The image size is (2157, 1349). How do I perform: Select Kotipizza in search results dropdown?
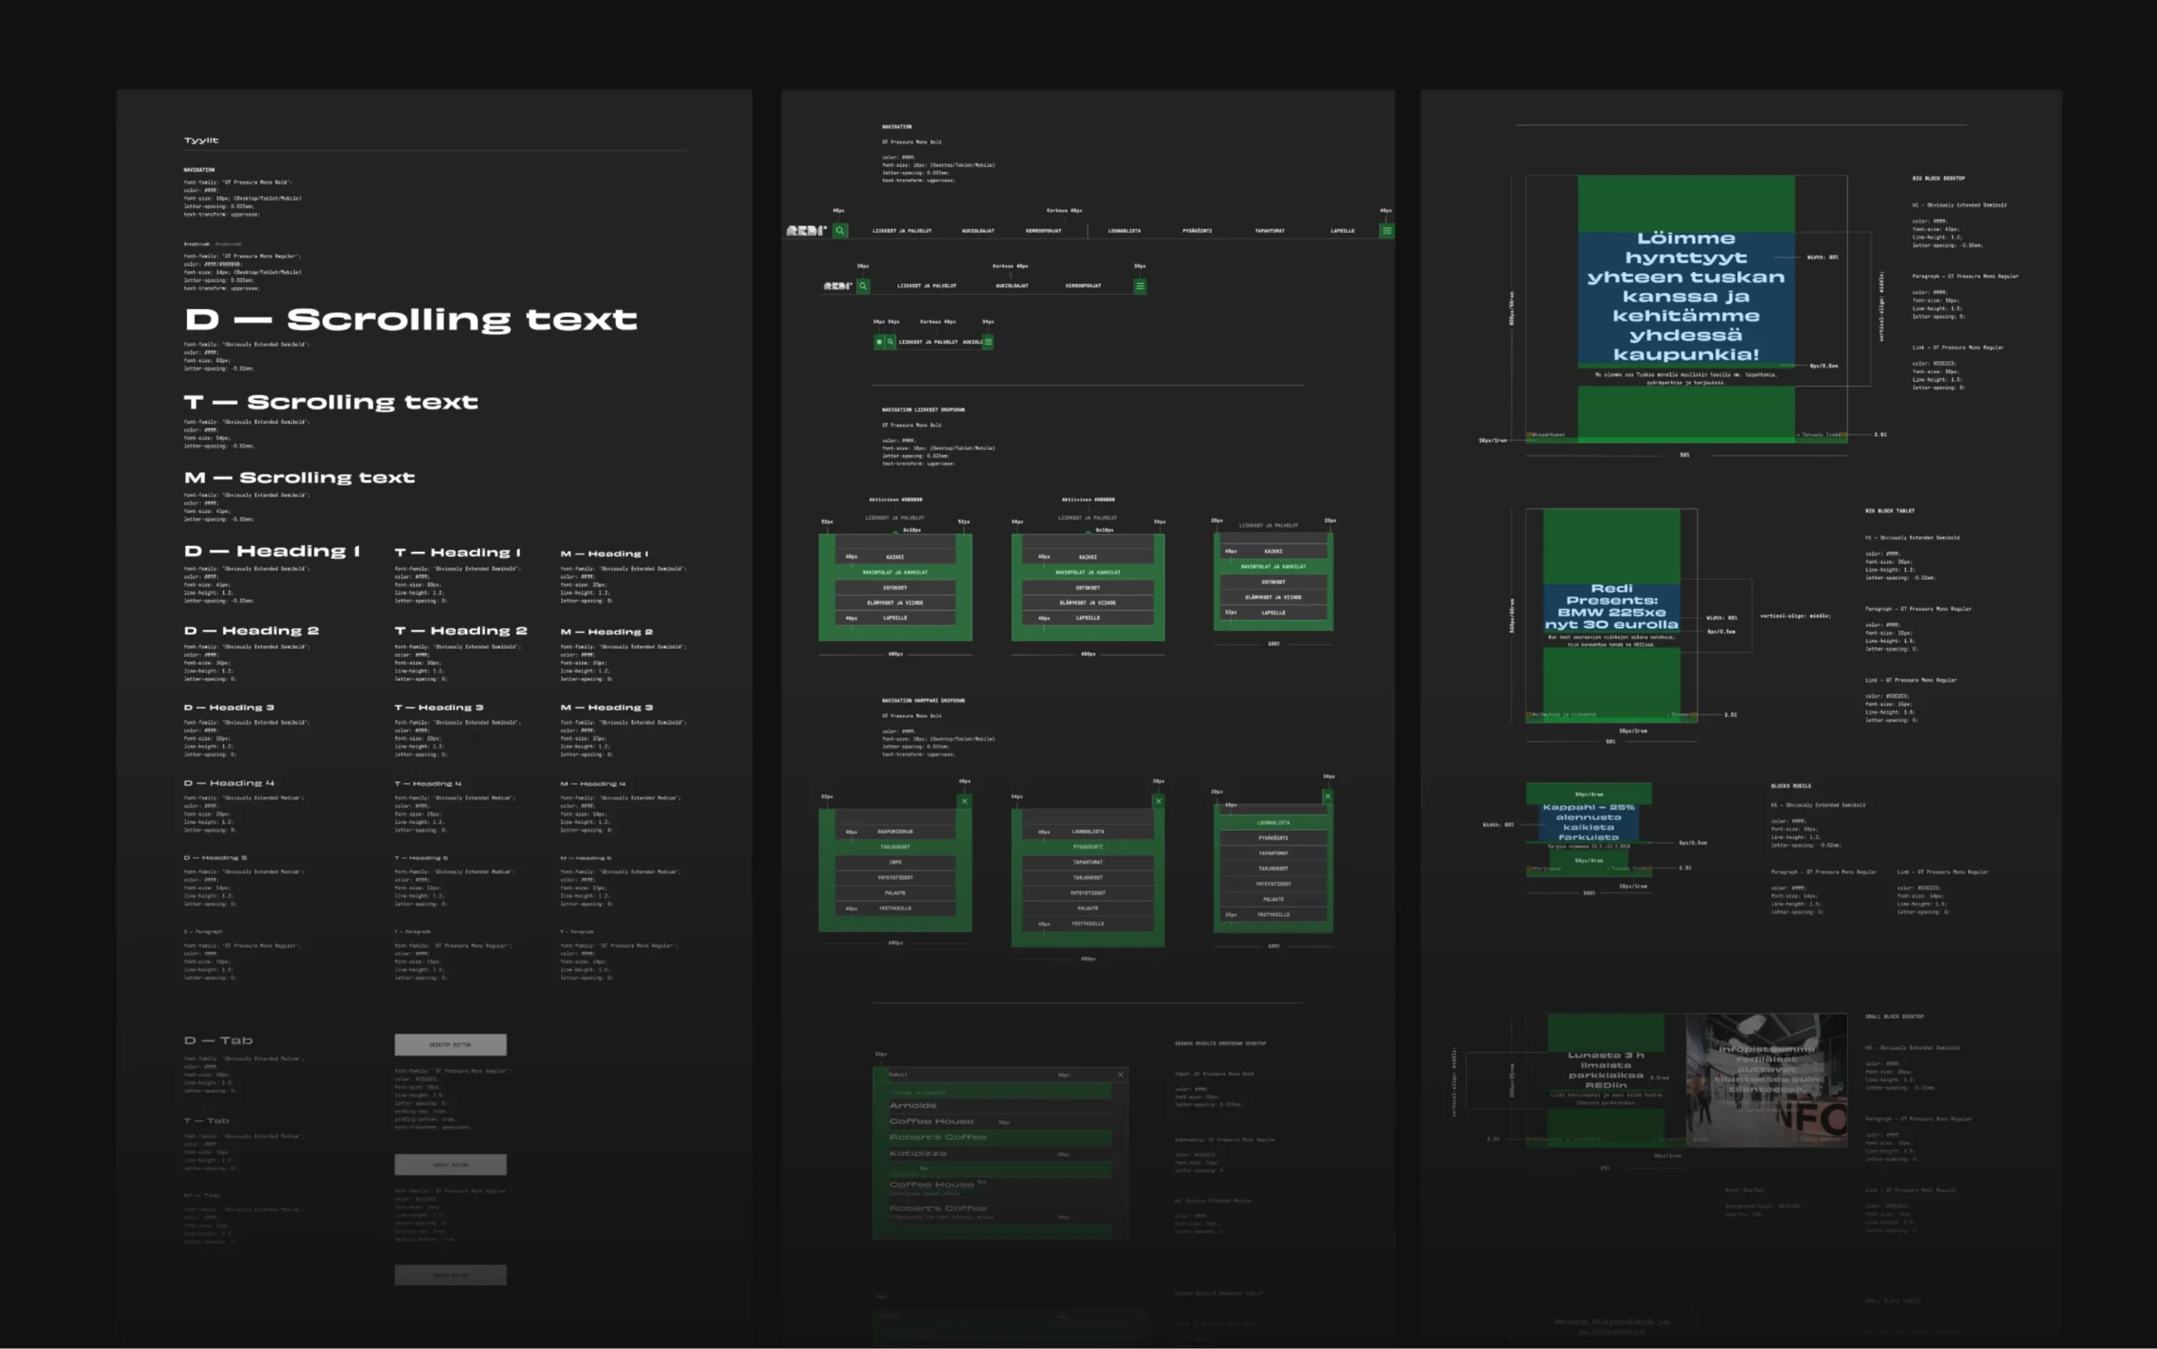coord(918,1154)
